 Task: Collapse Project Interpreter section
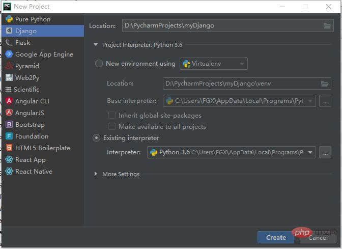coord(96,45)
